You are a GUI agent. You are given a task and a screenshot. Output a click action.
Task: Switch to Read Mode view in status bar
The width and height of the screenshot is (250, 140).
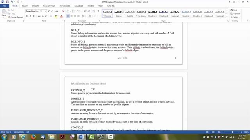[207, 132]
